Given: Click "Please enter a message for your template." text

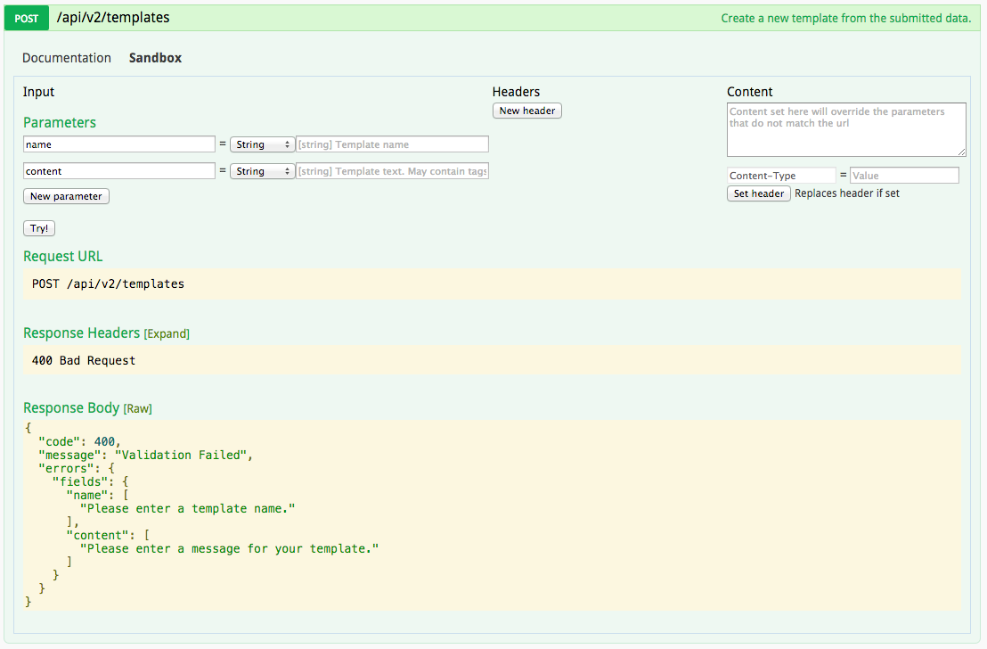Looking at the screenshot, I should point(229,549).
